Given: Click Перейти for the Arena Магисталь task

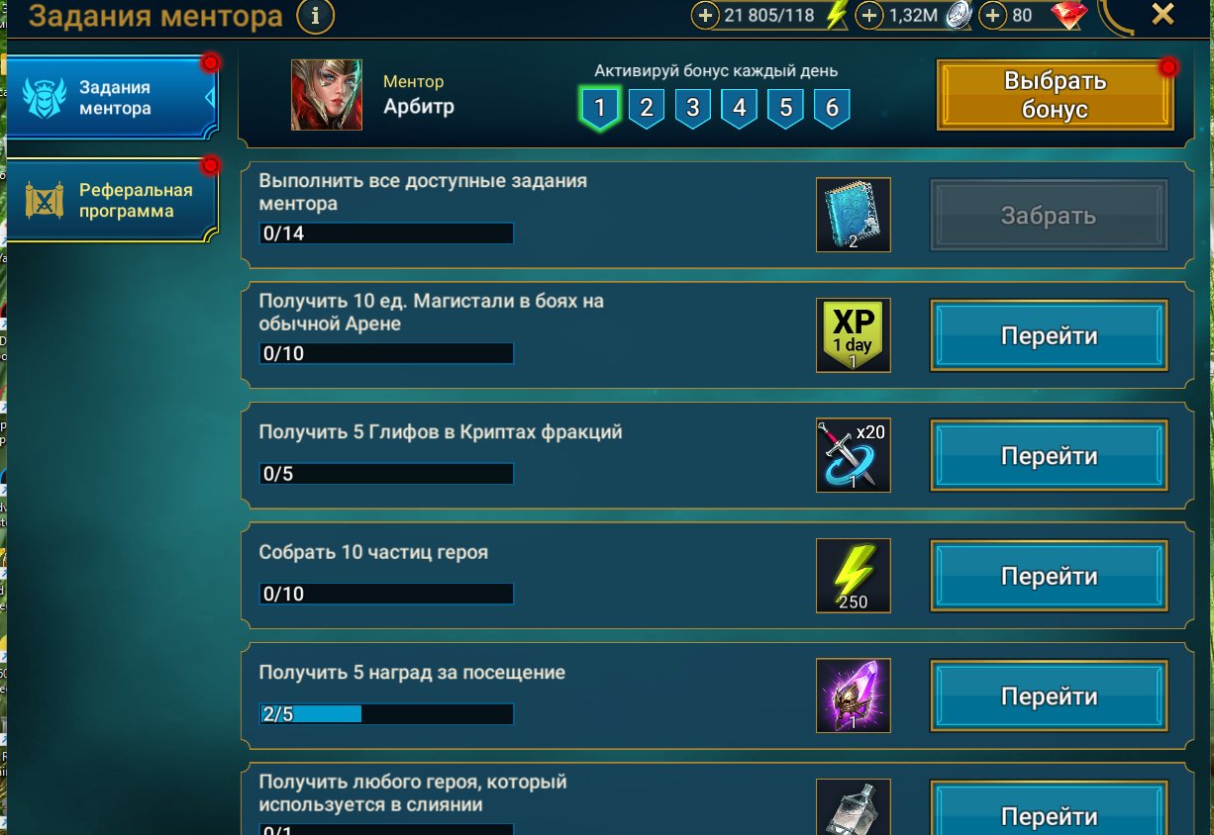Looking at the screenshot, I should click(x=1049, y=335).
